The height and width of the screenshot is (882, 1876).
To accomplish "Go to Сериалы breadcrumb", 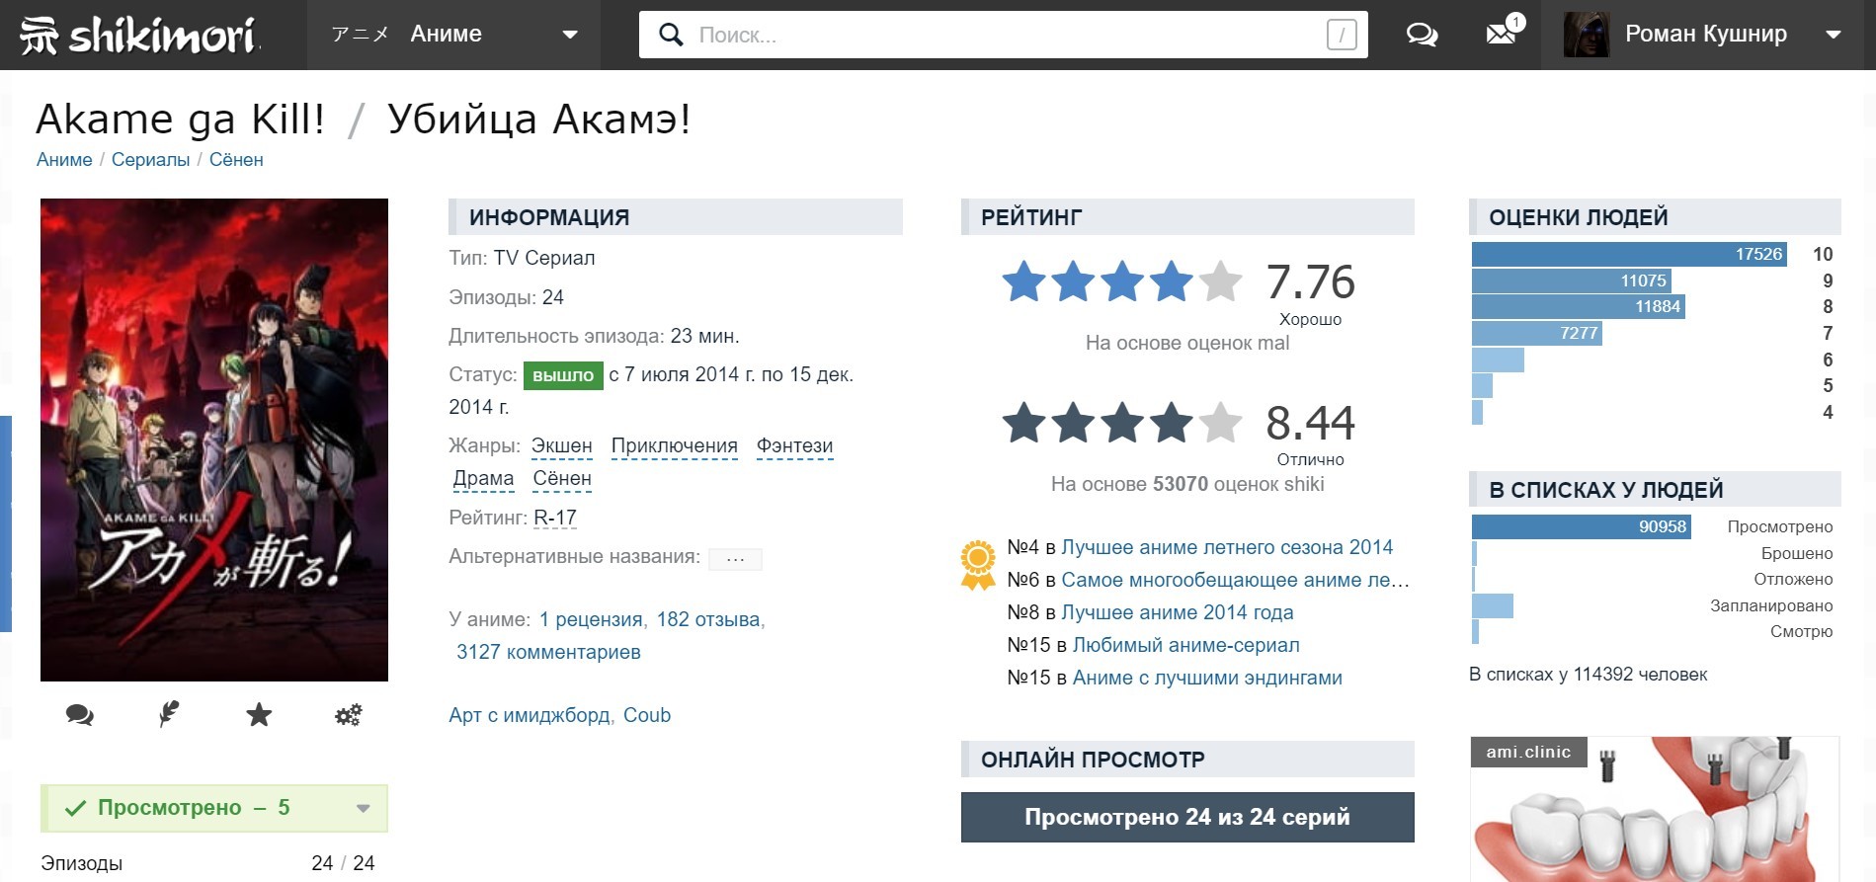I will point(150,160).
